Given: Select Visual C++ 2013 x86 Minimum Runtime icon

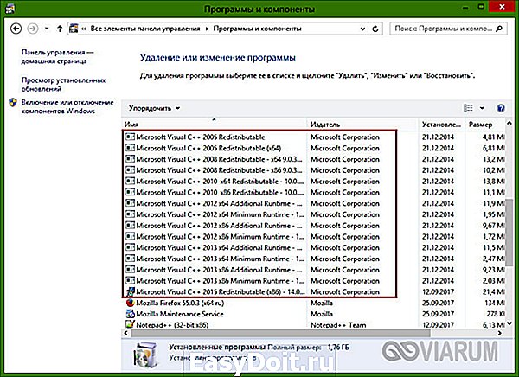Looking at the screenshot, I should [130, 281].
